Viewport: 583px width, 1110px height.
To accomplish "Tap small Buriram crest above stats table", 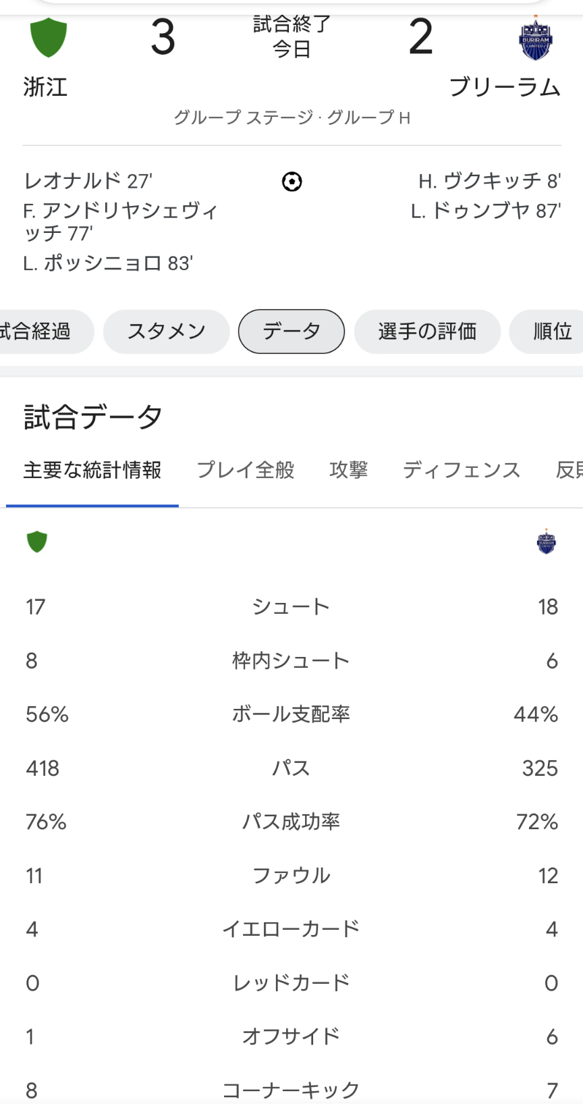I will coord(546,541).
